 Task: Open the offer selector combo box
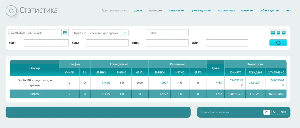[100, 33]
